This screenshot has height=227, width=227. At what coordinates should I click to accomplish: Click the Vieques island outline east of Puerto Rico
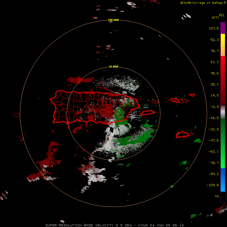pos(148,113)
